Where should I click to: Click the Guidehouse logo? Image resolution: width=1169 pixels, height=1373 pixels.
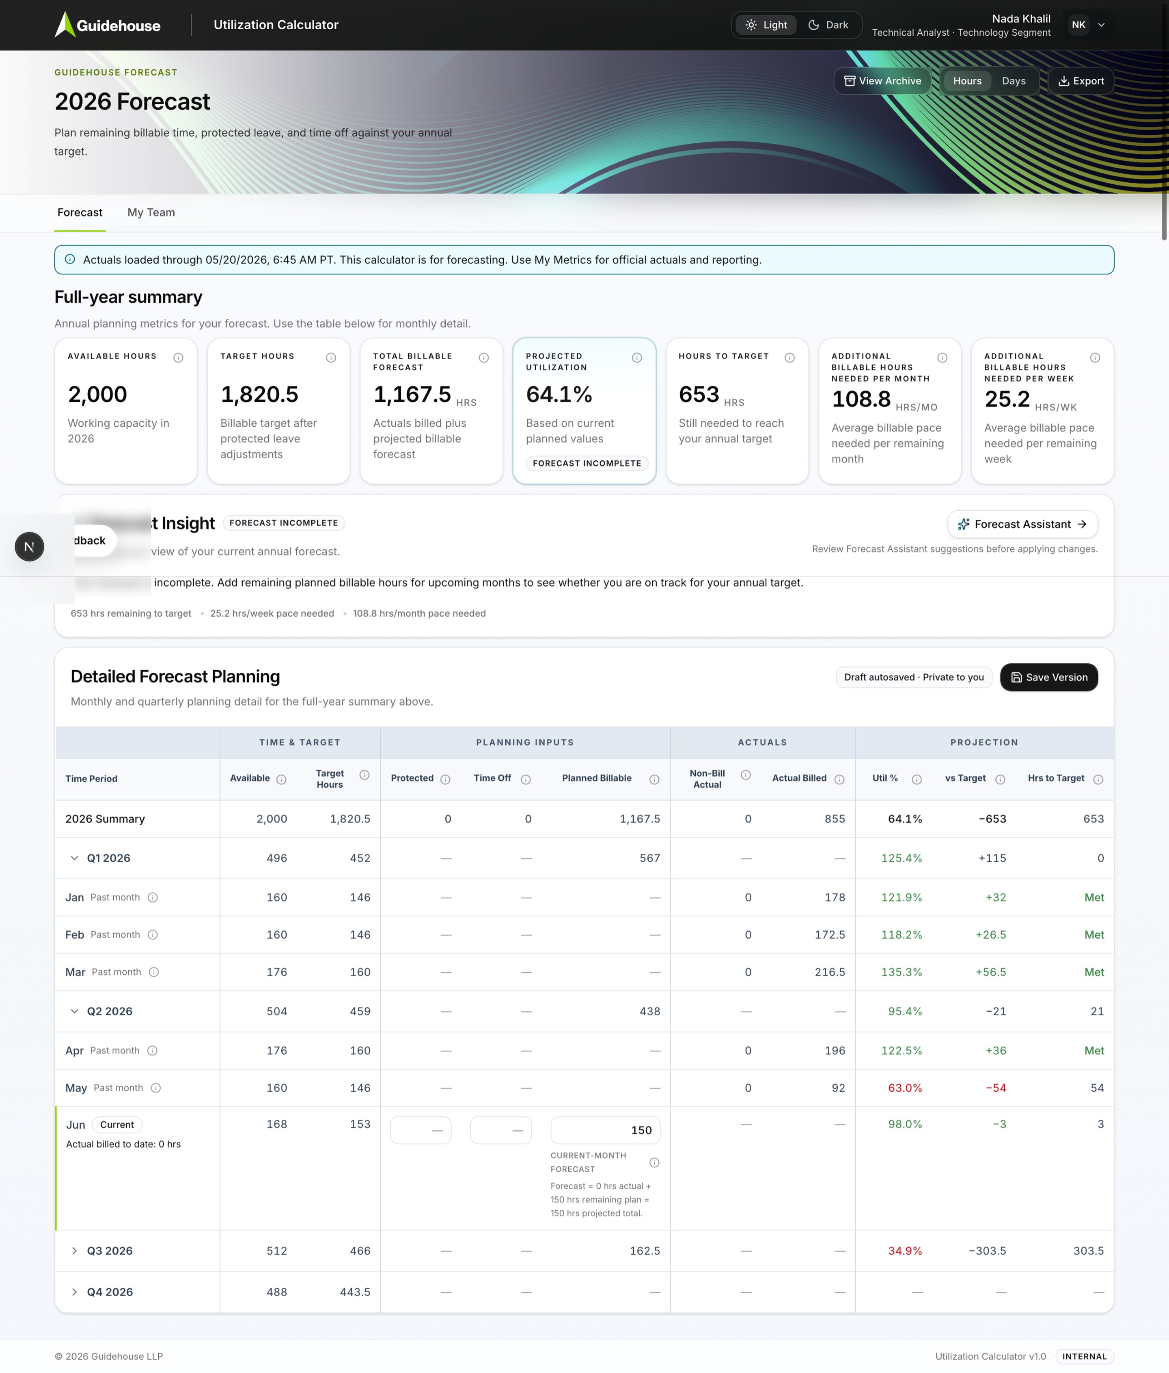click(x=107, y=24)
